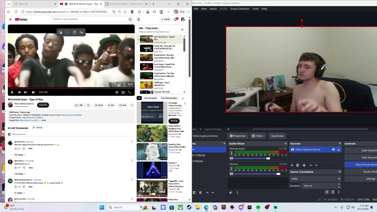The image size is (377, 212).
Task: Mute the YouTube player volume
Action: [33, 92]
